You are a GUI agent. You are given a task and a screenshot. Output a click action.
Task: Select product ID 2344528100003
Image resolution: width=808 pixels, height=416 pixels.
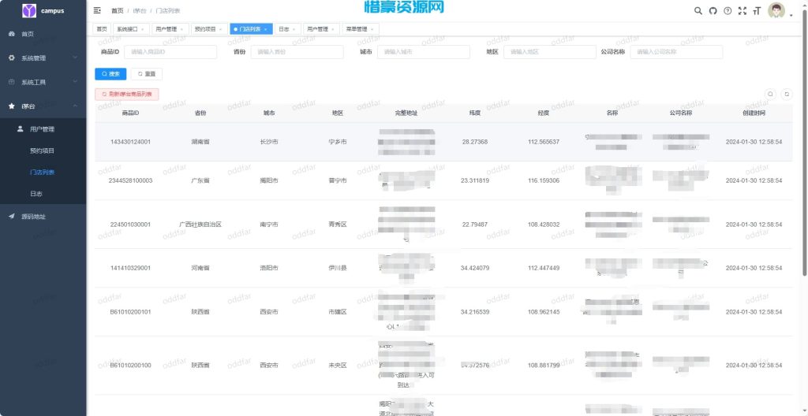tap(130, 180)
